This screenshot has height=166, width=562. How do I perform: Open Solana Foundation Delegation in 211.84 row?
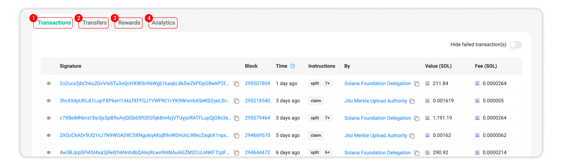(x=378, y=83)
